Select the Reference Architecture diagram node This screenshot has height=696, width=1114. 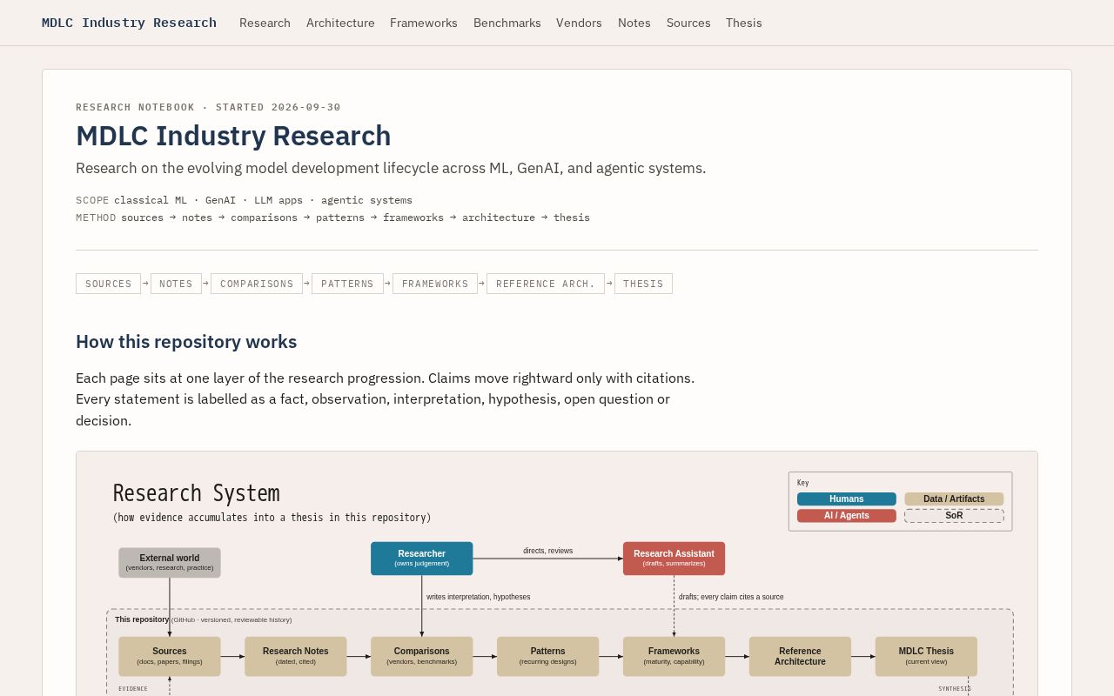(800, 656)
